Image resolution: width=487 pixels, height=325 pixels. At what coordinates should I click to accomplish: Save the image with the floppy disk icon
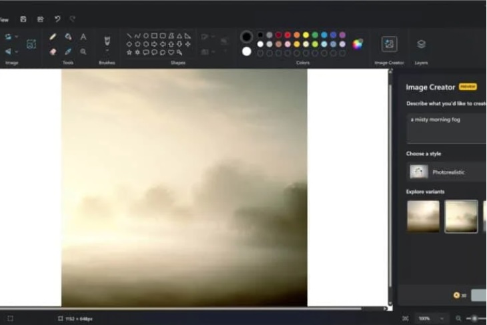[23, 19]
